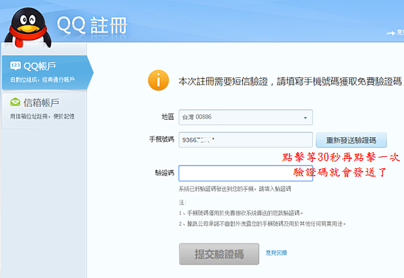Click note 2 about 騰訊公司承諾
The height and width of the screenshot is (278, 404).
[x=263, y=223]
